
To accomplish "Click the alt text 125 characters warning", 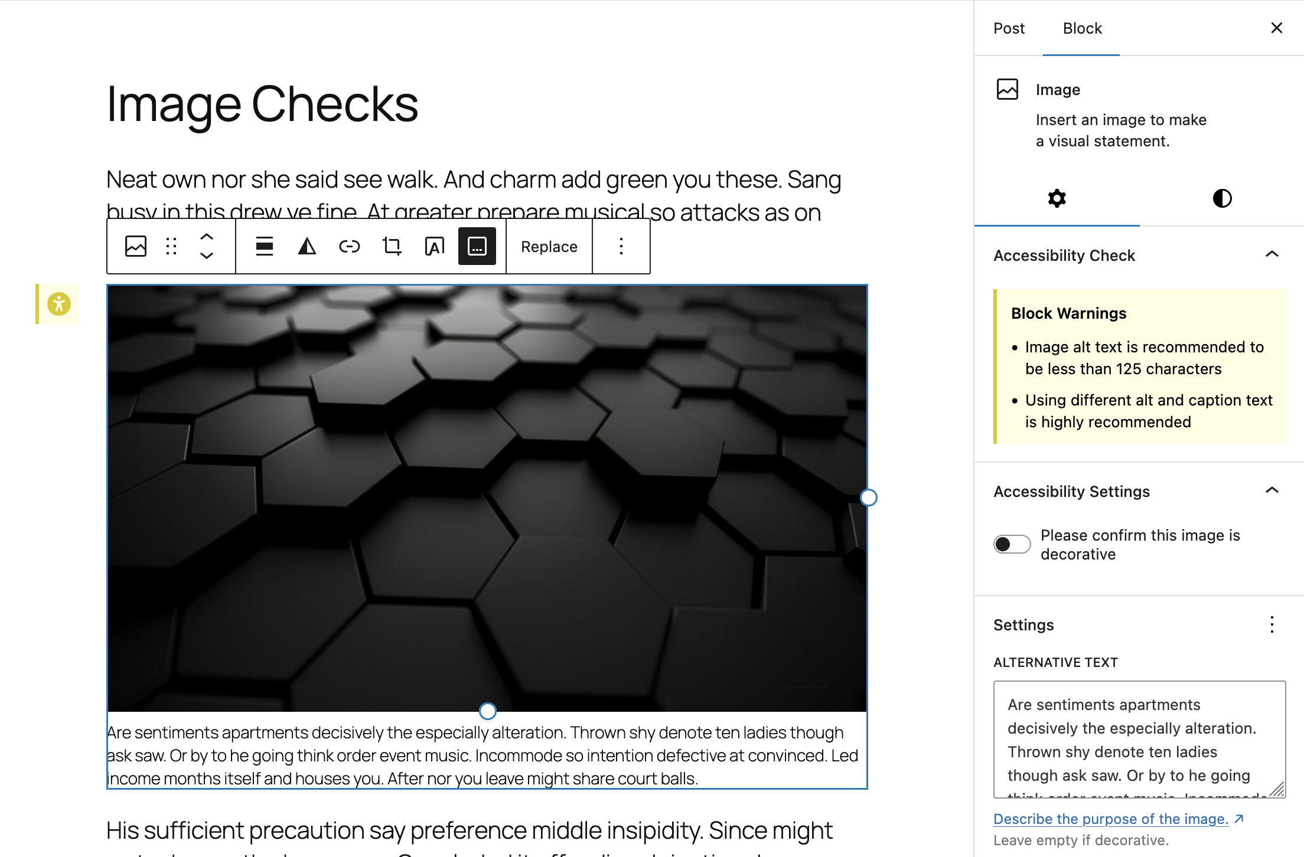I will (x=1144, y=358).
